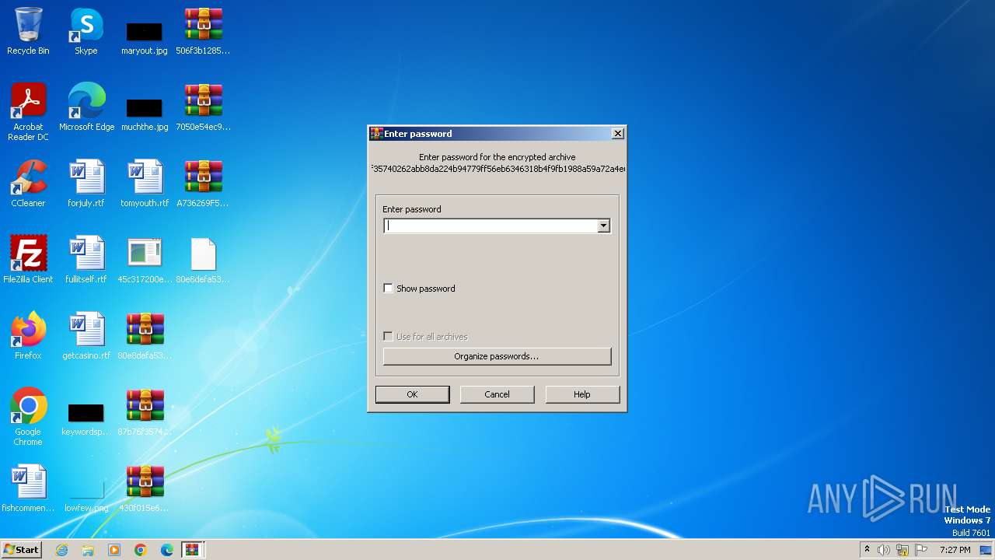Close the Enter password dialog window
This screenshot has width=995, height=560.
(618, 134)
